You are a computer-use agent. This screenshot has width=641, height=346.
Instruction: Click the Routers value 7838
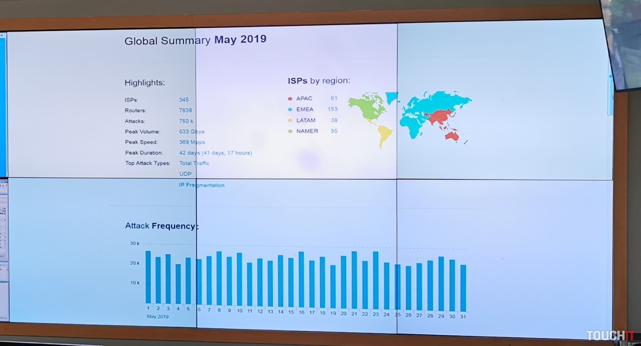(x=185, y=110)
